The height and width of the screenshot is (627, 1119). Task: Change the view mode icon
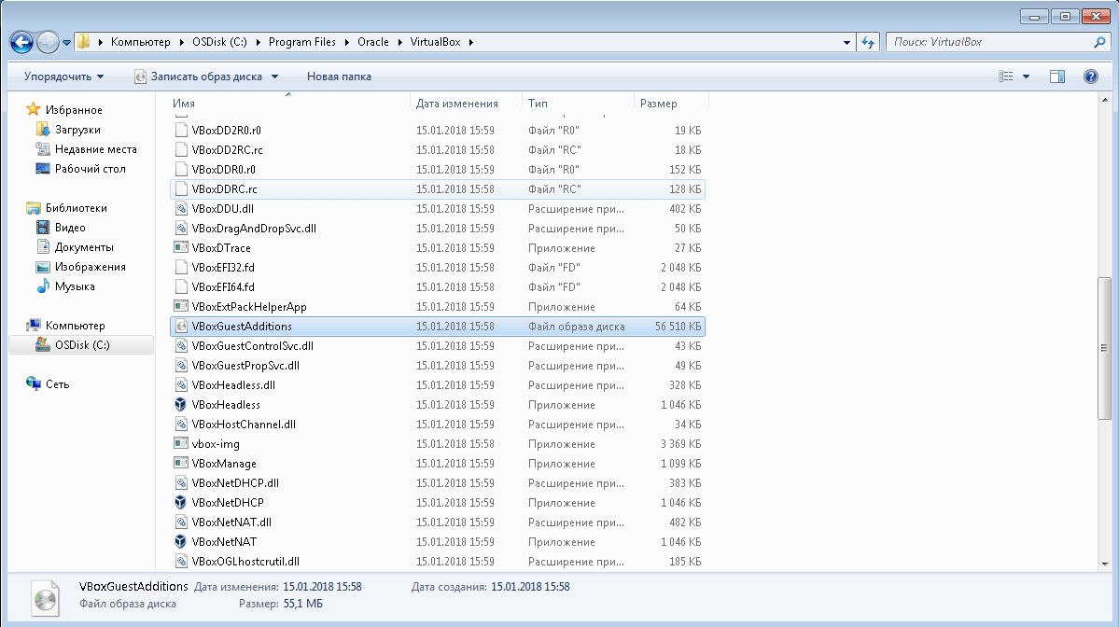click(1005, 77)
